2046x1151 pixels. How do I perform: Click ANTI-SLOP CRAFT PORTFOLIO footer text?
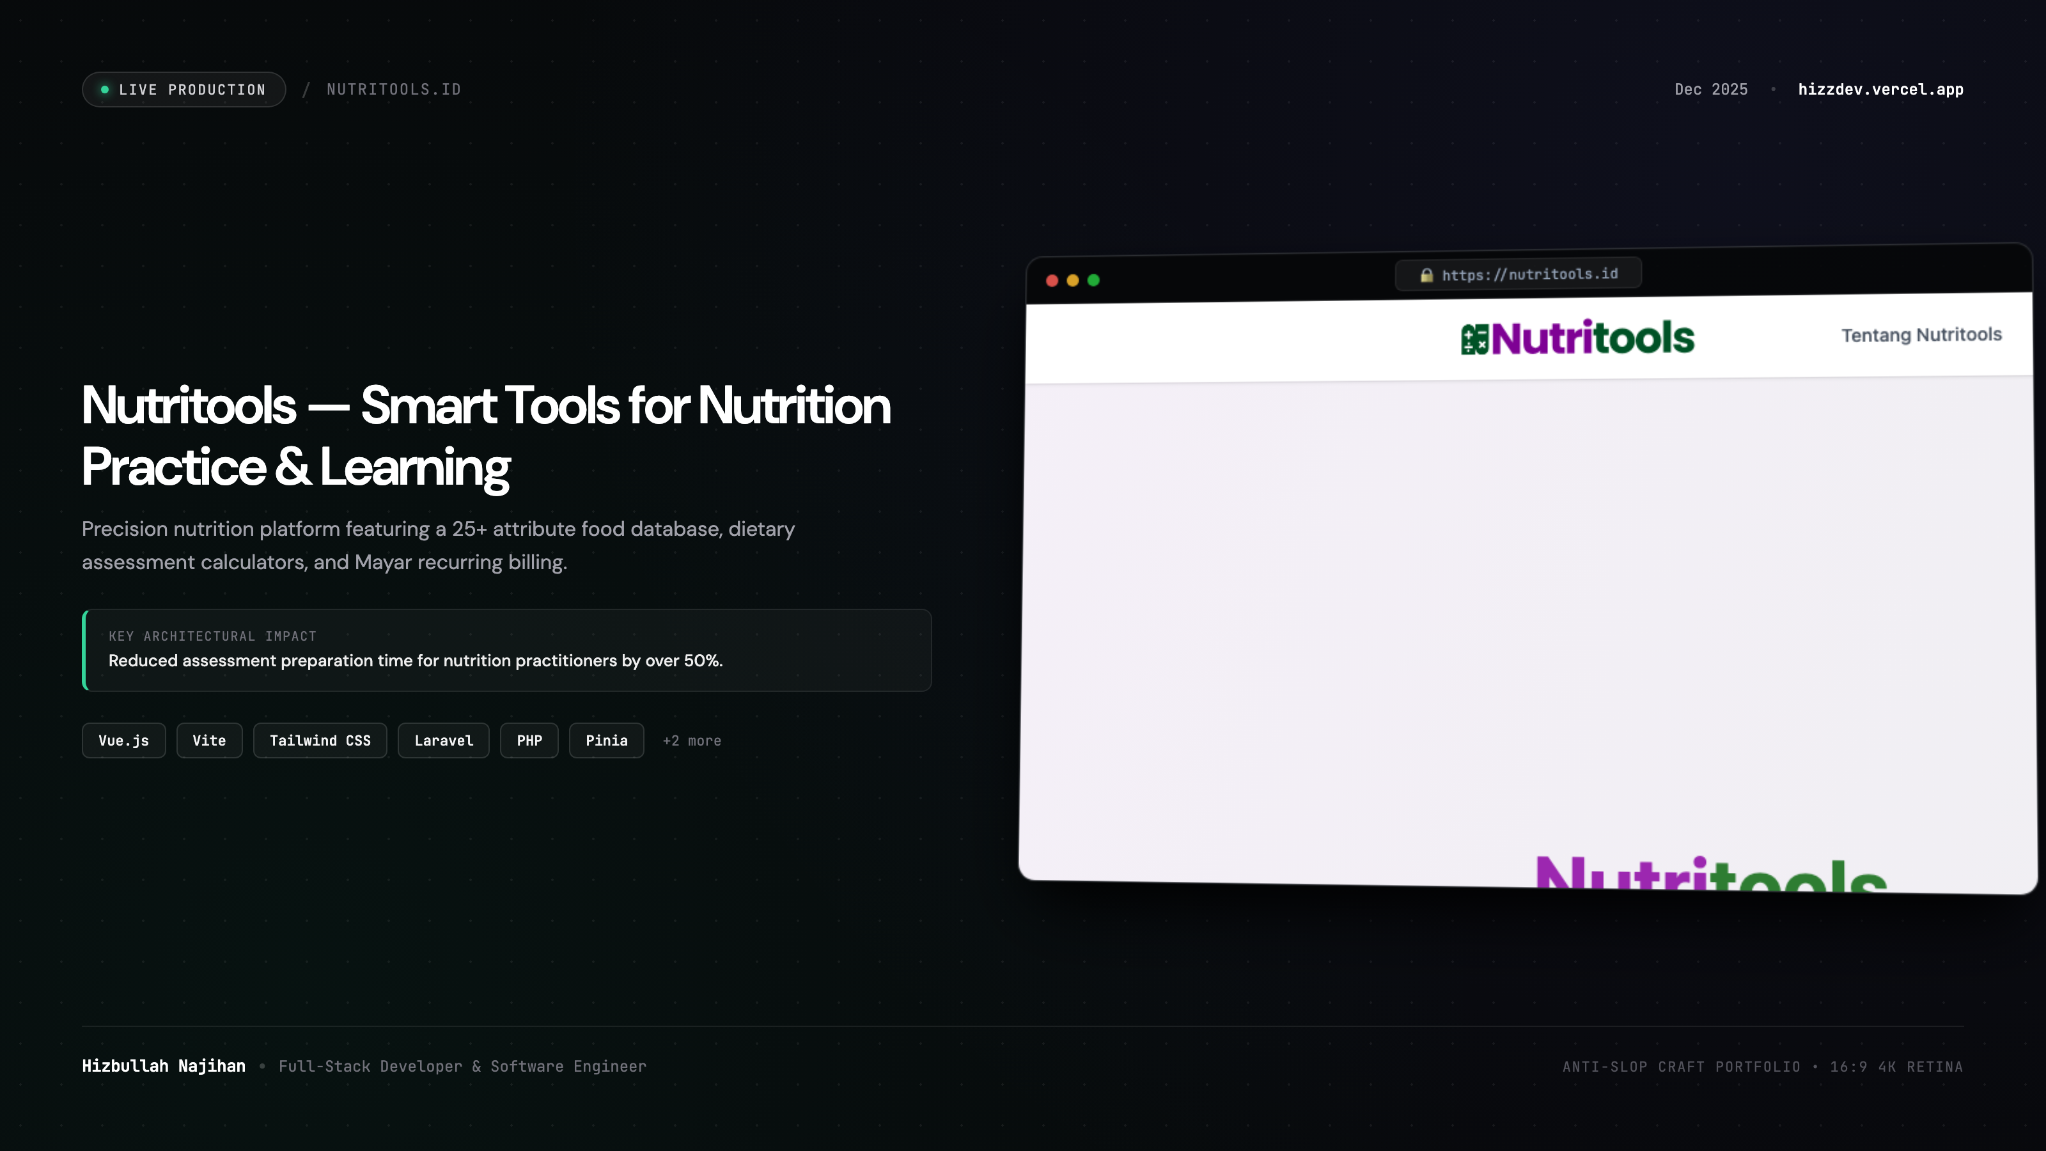1682,1067
